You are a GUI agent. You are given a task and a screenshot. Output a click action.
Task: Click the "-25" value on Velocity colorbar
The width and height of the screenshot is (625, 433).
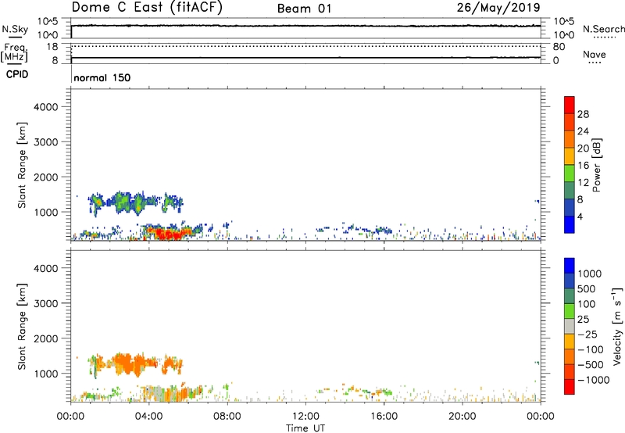click(587, 335)
